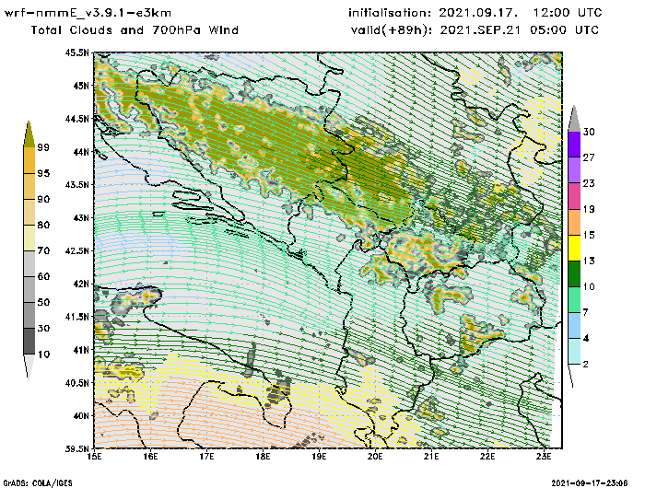
Task: Select the pale cyan 2–4 wind swatch
Action: [574, 352]
